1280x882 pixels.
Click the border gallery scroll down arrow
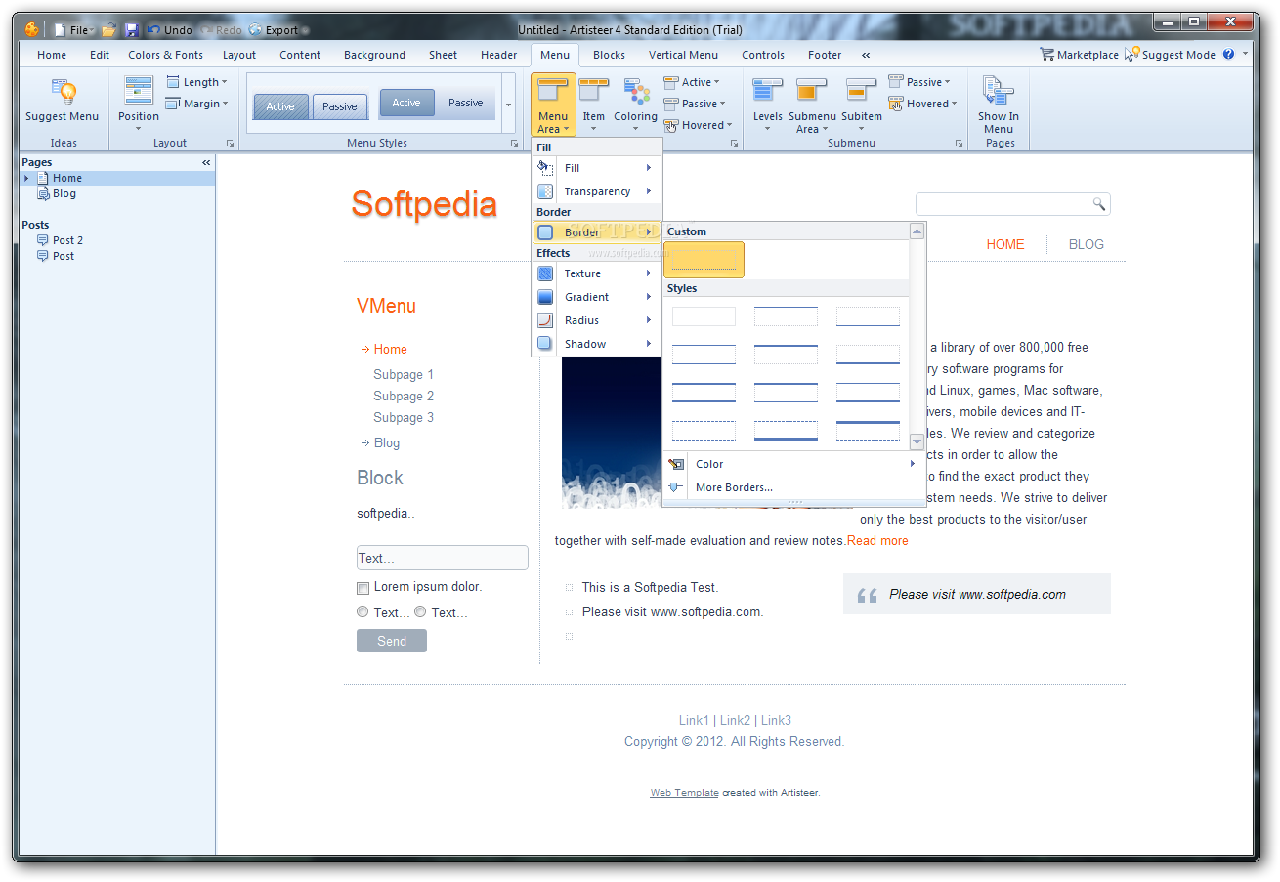tap(917, 441)
